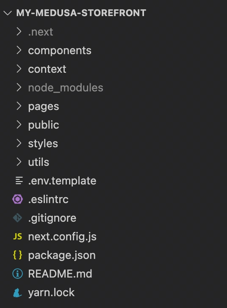Expand the node_modules folder chevron

(x=19, y=88)
